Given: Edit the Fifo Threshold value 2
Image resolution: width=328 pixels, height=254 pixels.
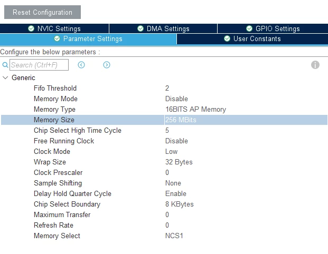Looking at the screenshot, I should pos(167,89).
